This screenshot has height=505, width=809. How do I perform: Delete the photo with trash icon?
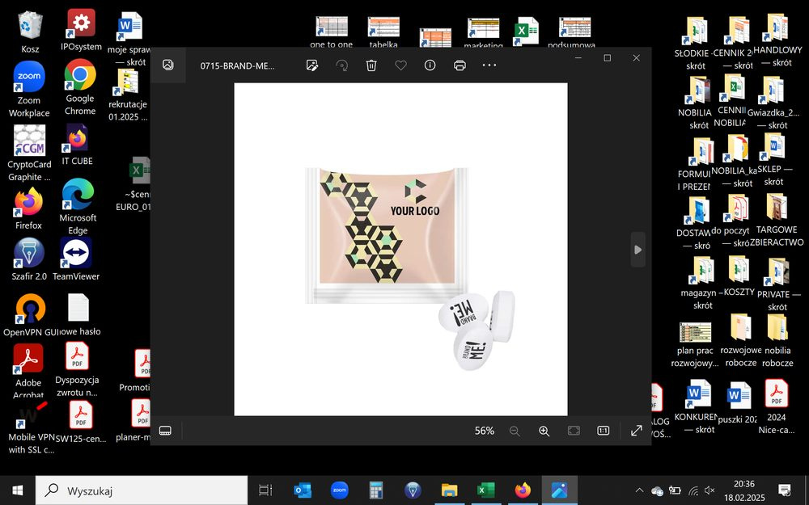click(371, 65)
